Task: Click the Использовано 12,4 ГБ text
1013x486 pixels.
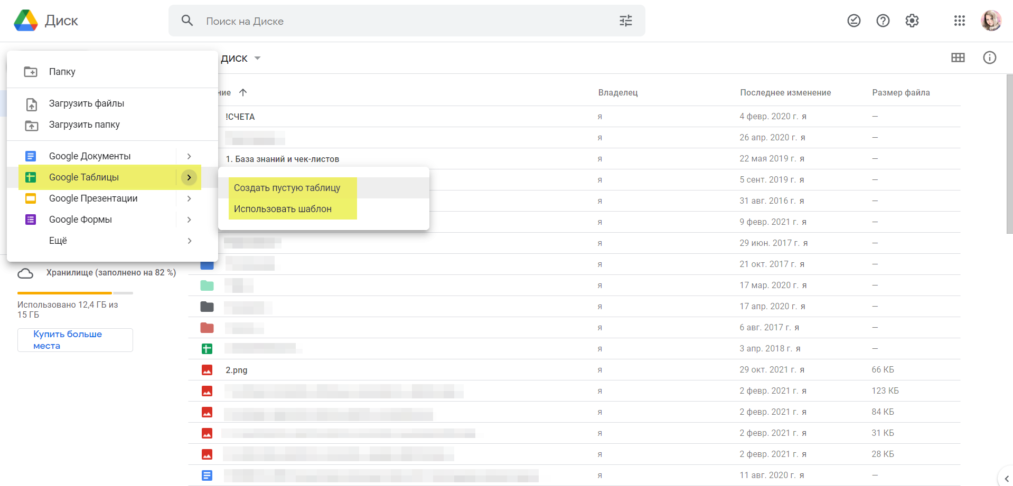Action: click(68, 310)
